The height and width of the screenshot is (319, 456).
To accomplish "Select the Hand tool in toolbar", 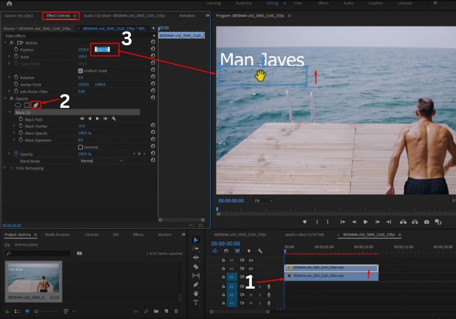I will click(x=196, y=294).
